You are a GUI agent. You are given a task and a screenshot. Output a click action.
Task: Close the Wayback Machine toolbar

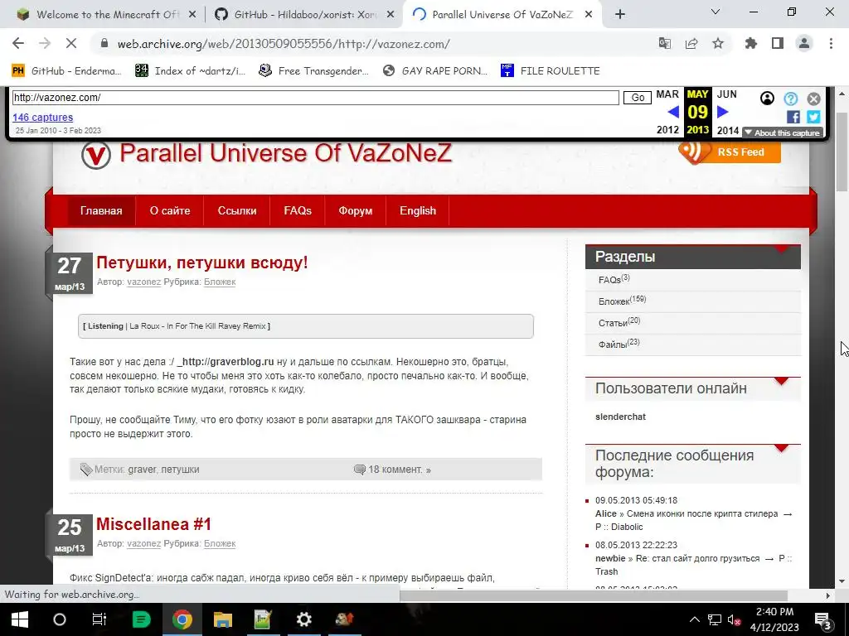click(x=814, y=99)
